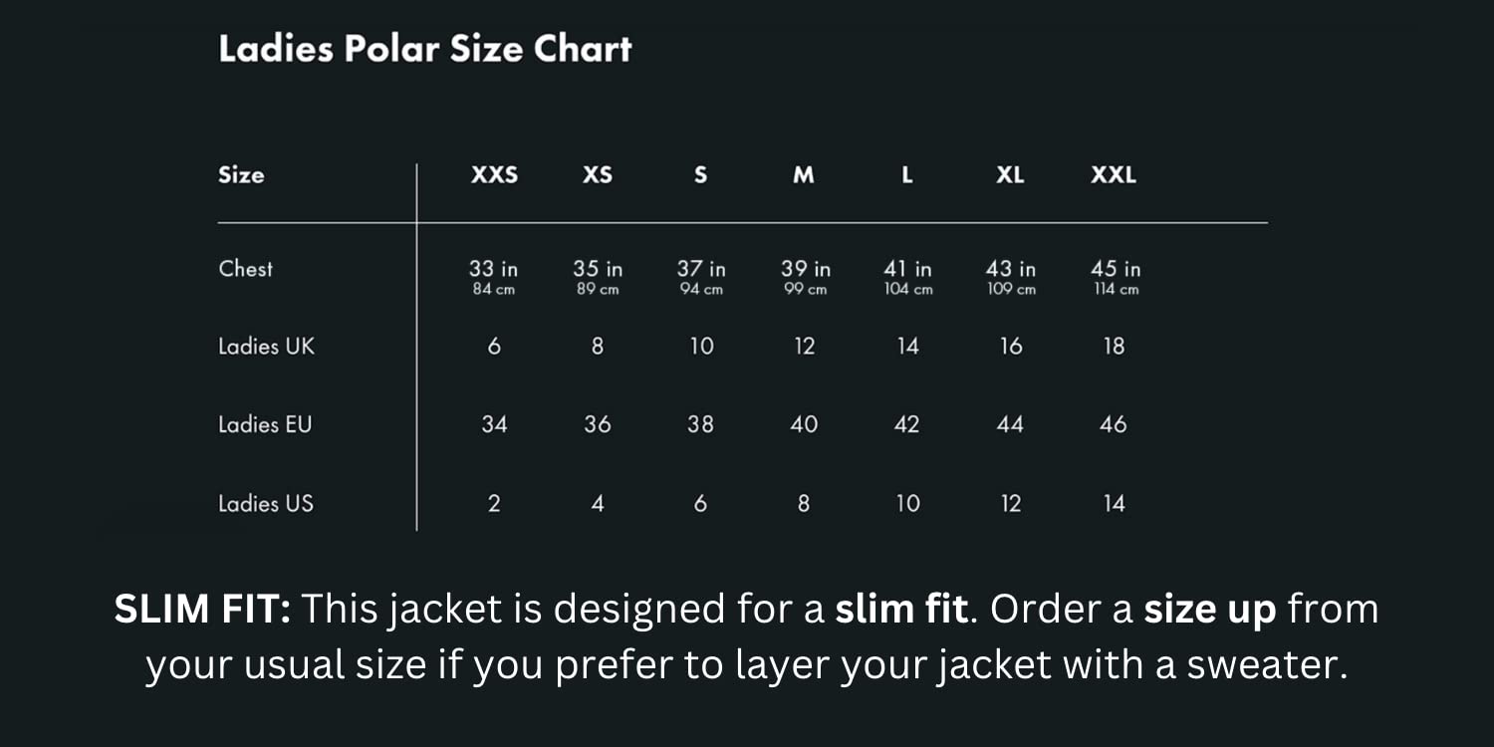Screen dimensions: 1494x747
Task: Select the XXS size column header
Action: click(494, 175)
